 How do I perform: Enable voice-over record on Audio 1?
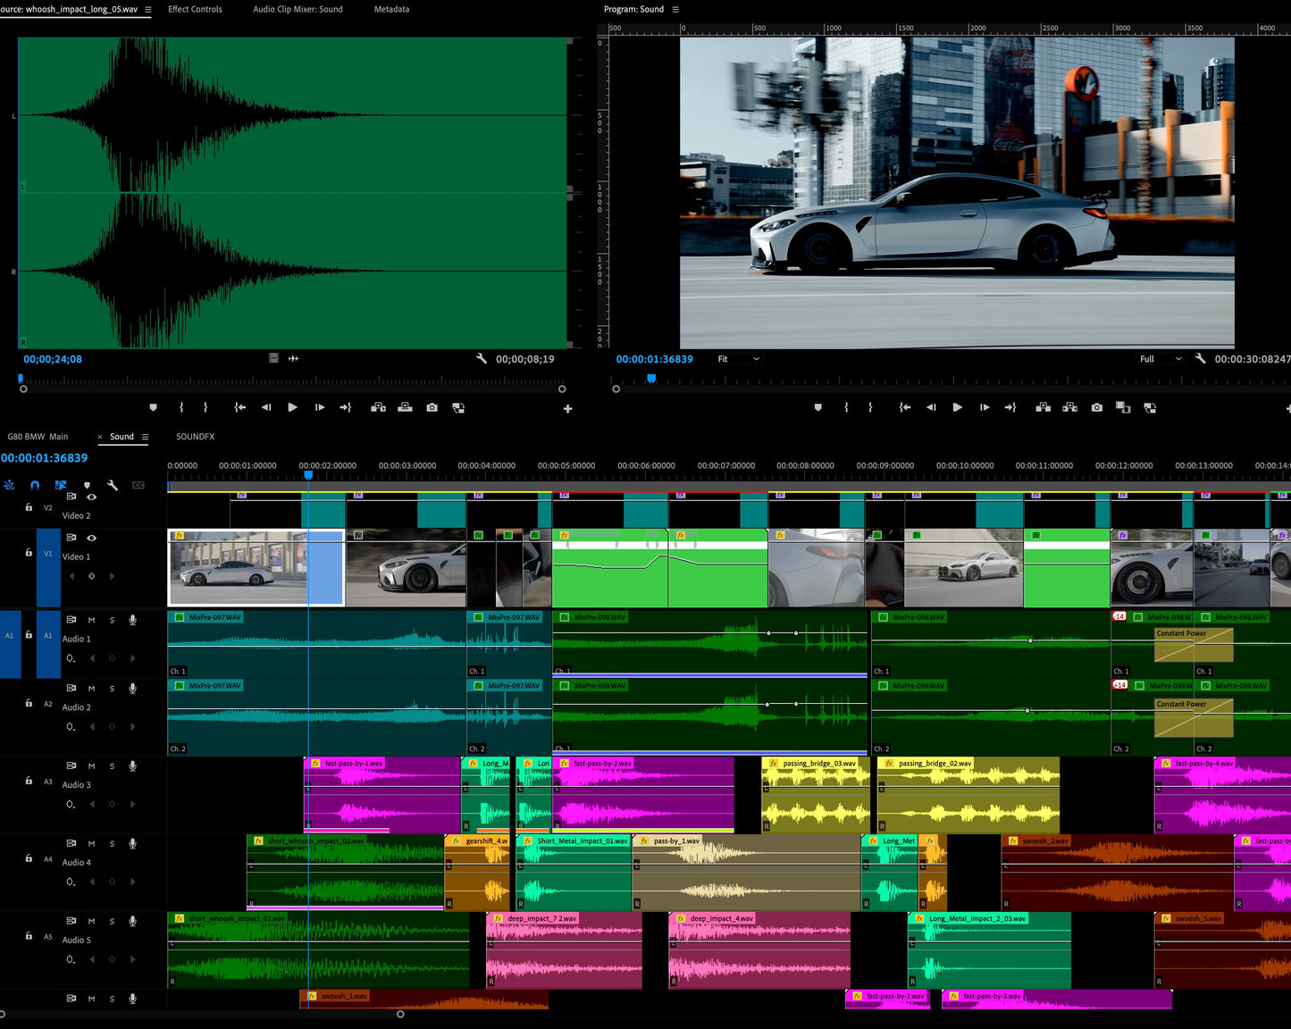pyautogui.click(x=132, y=620)
